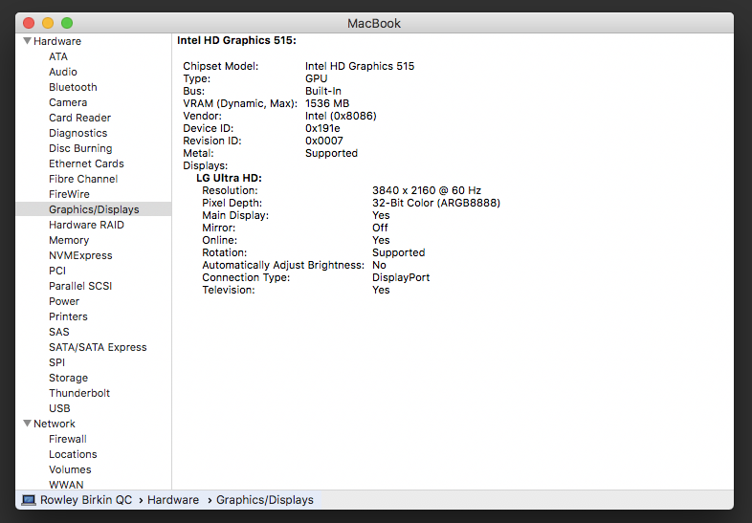Click the Metal Supported value

(331, 153)
